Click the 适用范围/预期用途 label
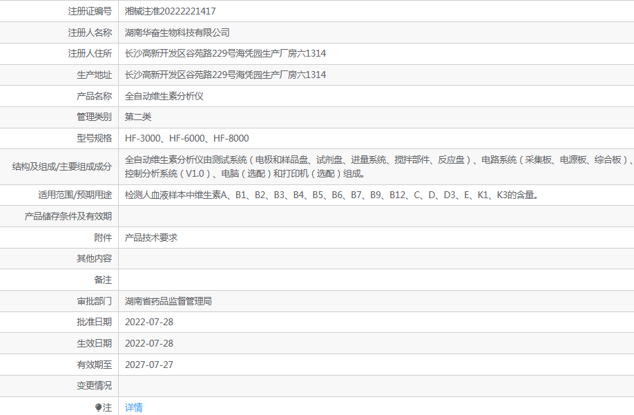634x415 pixels. click(x=75, y=195)
